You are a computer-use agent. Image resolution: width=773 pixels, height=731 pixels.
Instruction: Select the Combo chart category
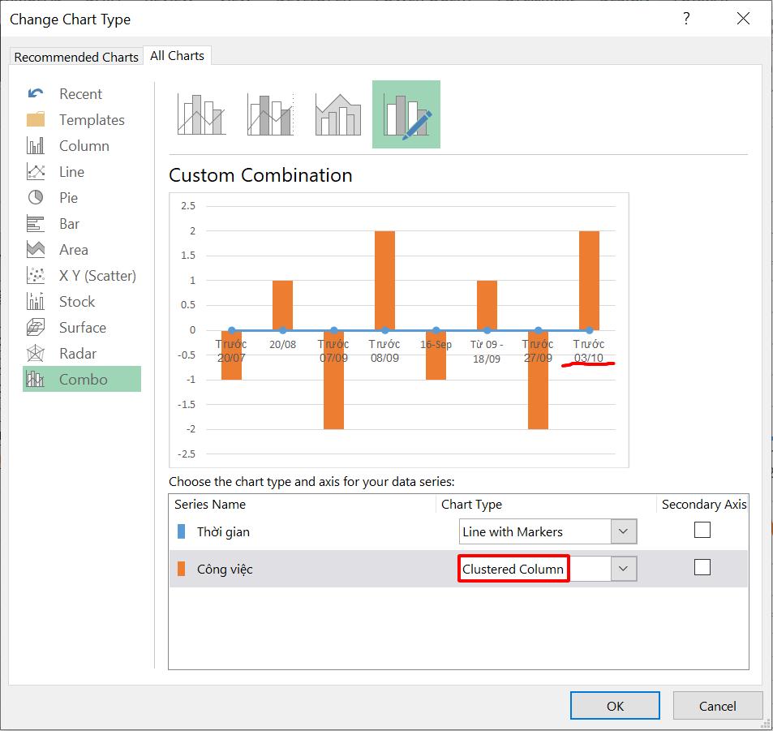(x=82, y=378)
